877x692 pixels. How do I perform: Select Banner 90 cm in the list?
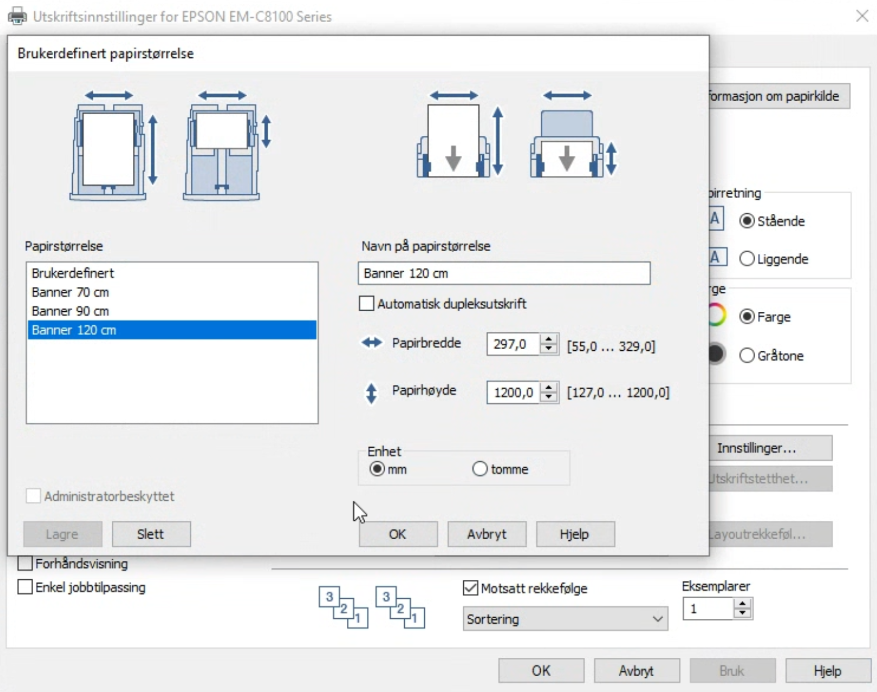click(172, 311)
